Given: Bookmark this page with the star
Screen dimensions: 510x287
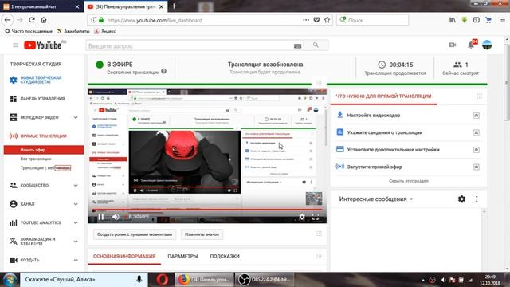Looking at the screenshot, I should click(x=328, y=20).
